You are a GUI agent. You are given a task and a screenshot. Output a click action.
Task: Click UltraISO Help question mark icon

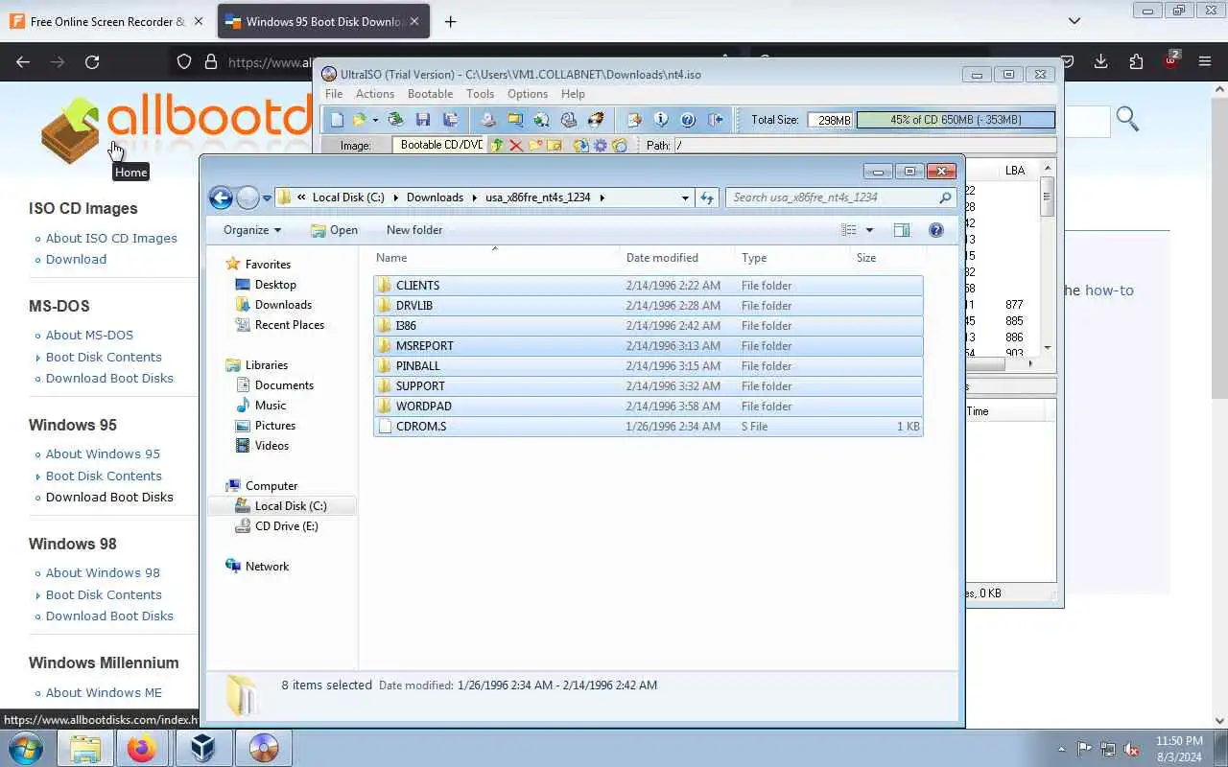pos(688,120)
